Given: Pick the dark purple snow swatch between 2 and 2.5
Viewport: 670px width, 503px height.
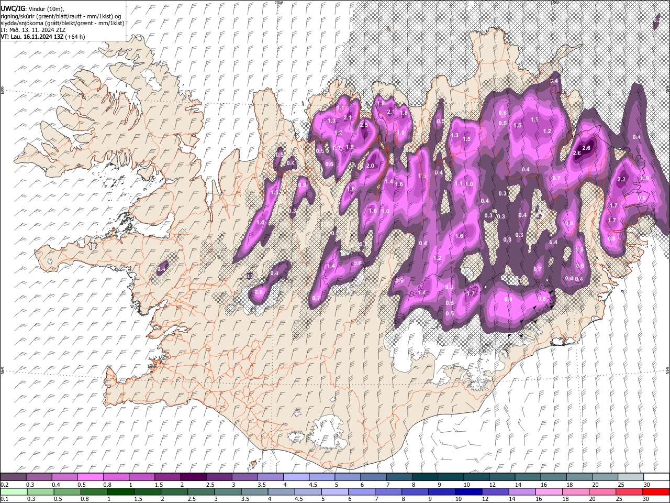Looking at the screenshot, I should 193,477.
